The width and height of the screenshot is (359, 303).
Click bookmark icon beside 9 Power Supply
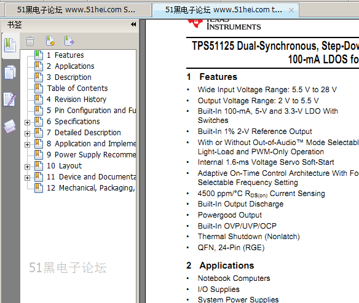[39, 155]
